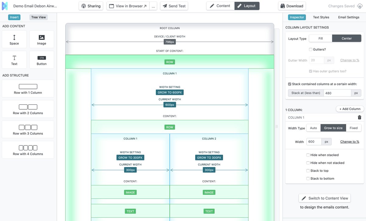Open the Inspector tab
Viewport: 366px width, 221px height.
297,17
